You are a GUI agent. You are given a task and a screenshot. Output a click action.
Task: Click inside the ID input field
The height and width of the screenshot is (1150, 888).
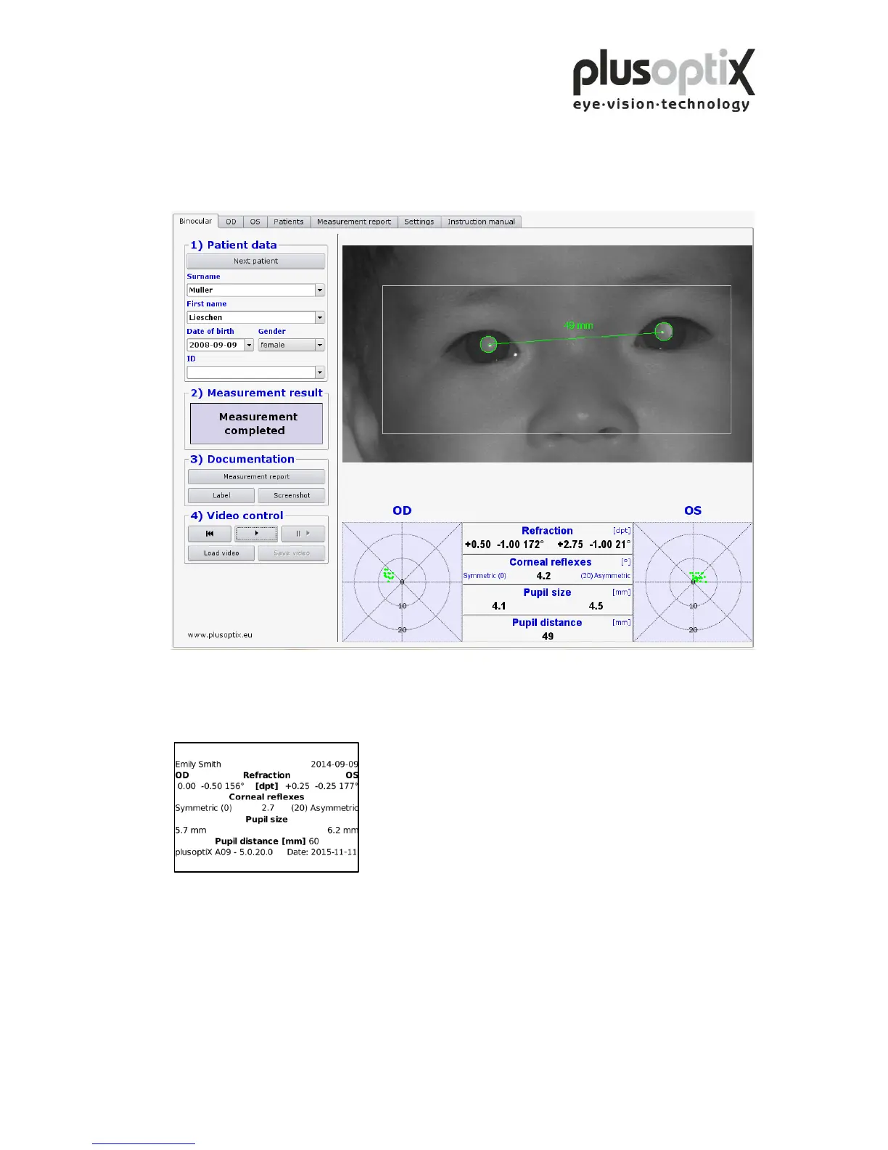pyautogui.click(x=250, y=372)
